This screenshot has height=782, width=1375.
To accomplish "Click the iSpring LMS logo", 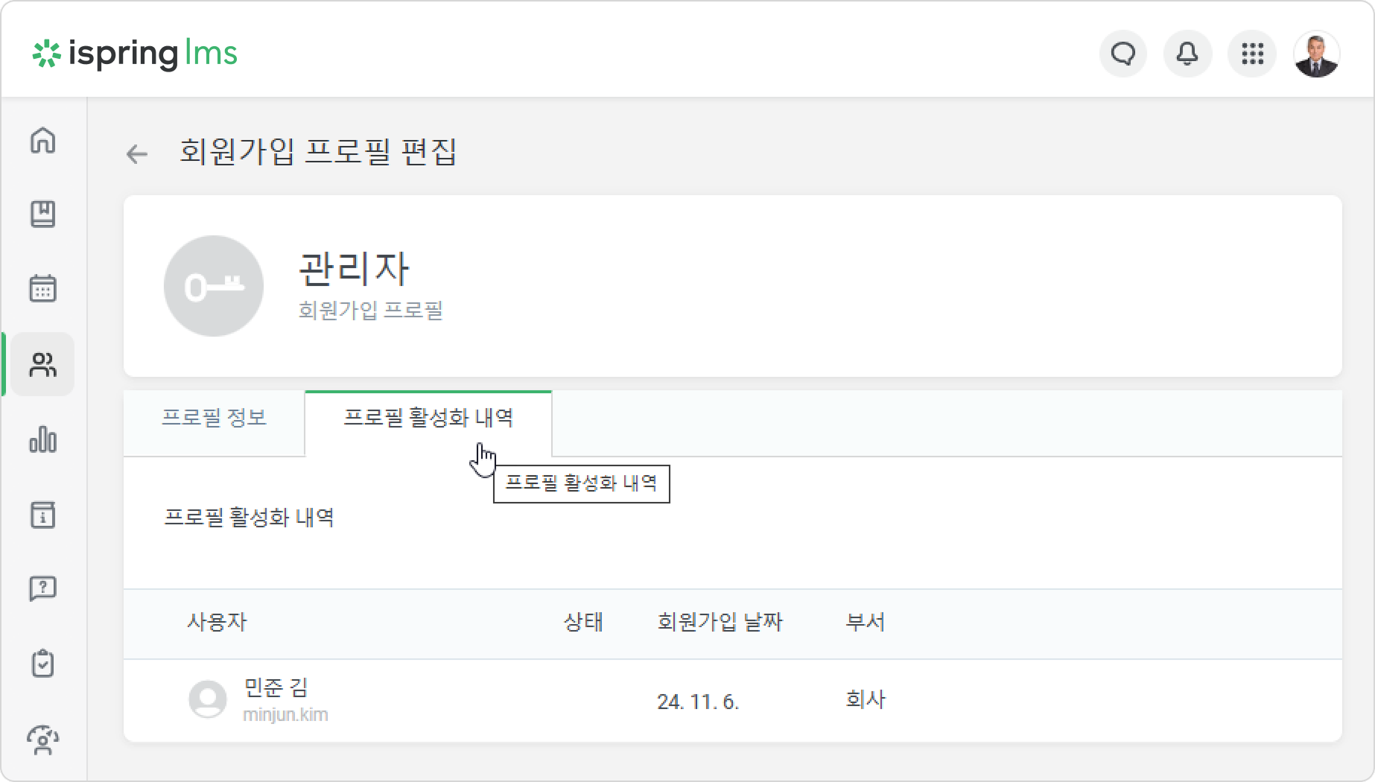I will (x=135, y=54).
